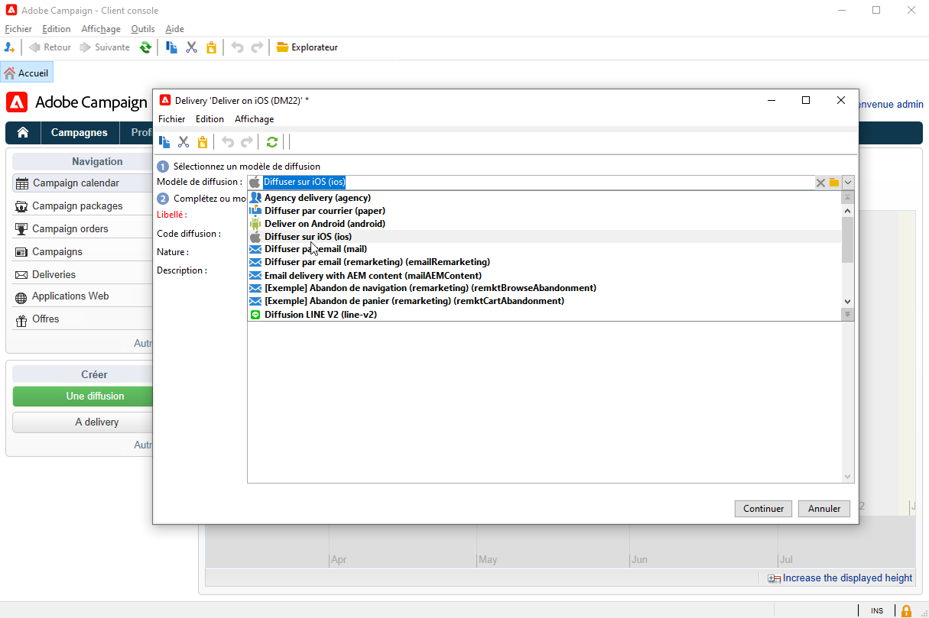Image resolution: width=929 pixels, height=618 pixels.
Task: Open the folder icon beside delivery template field
Action: (x=834, y=183)
